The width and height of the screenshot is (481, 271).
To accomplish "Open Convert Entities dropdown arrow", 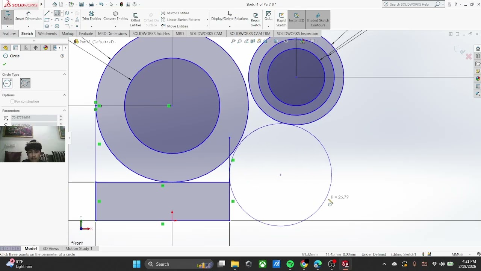I will [x=115, y=26].
